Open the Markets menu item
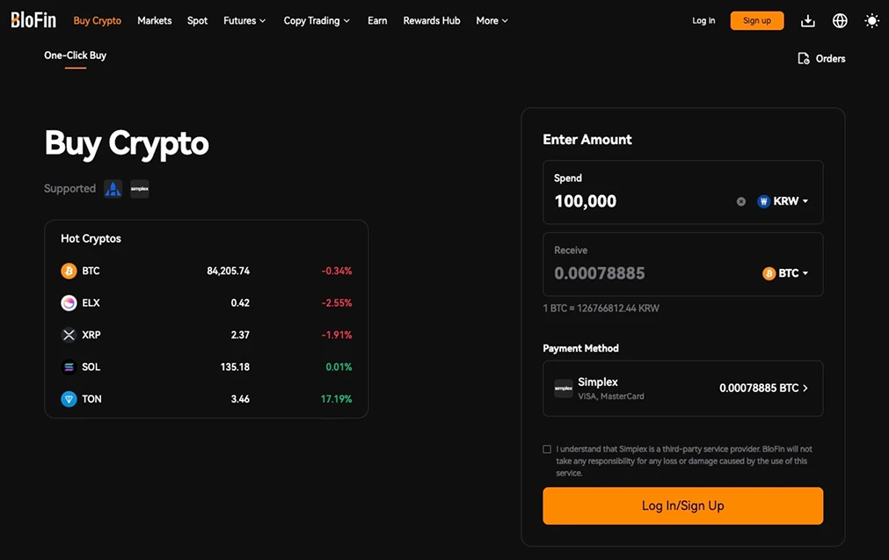The height and width of the screenshot is (560, 889). (154, 21)
